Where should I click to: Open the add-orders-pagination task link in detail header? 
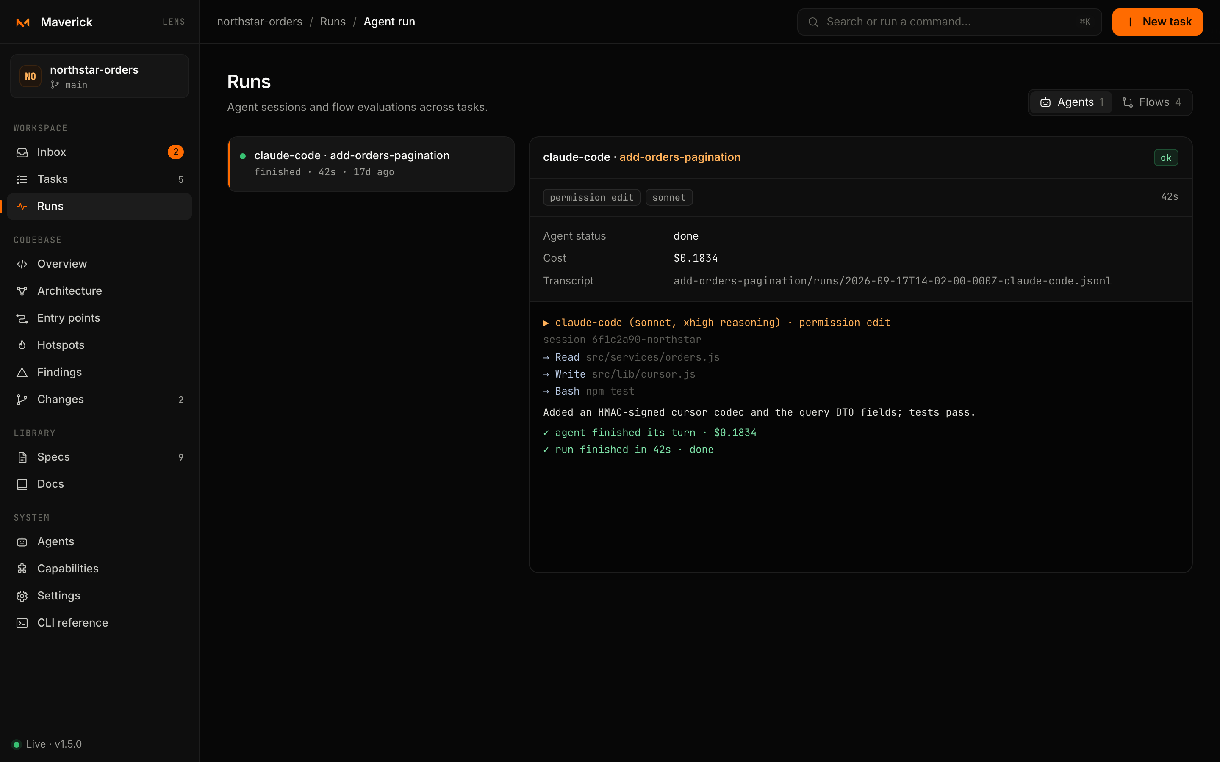679,157
